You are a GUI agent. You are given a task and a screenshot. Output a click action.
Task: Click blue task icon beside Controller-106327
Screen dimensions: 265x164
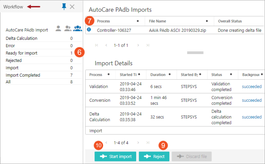89,29
